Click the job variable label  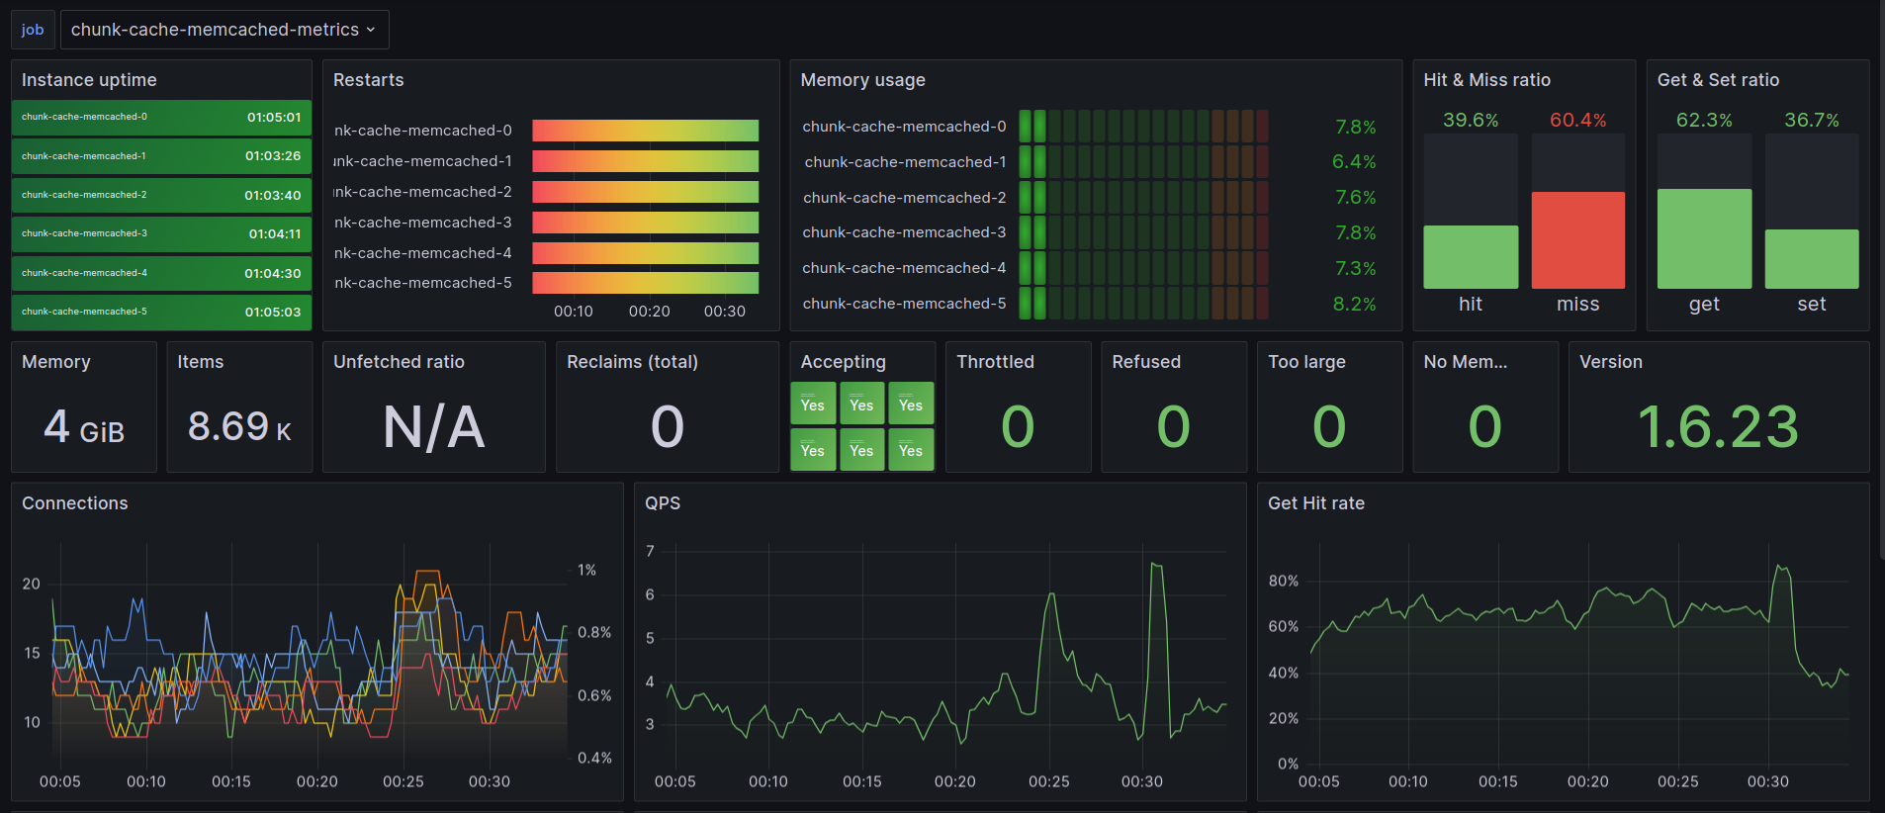point(33,30)
